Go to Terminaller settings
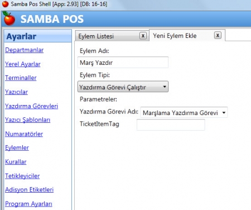 (21, 78)
